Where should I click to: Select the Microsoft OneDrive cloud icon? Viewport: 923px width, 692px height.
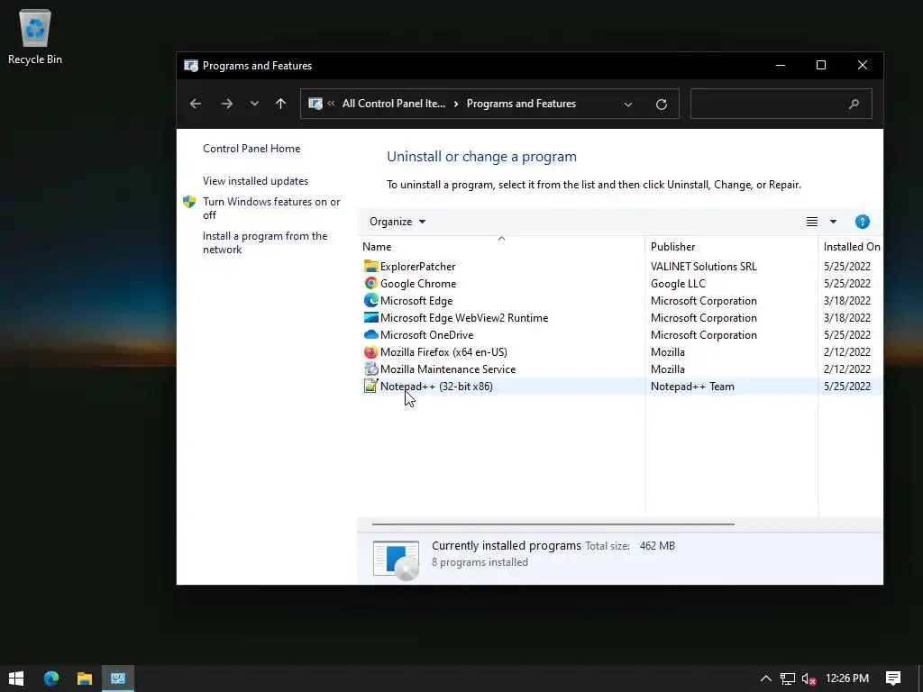coord(370,334)
